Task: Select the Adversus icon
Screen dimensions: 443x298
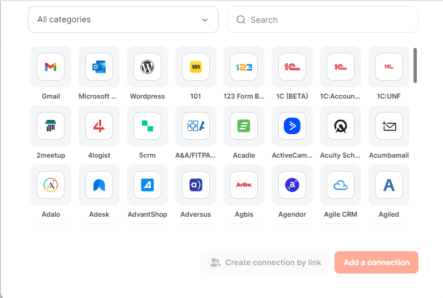Action: click(196, 185)
